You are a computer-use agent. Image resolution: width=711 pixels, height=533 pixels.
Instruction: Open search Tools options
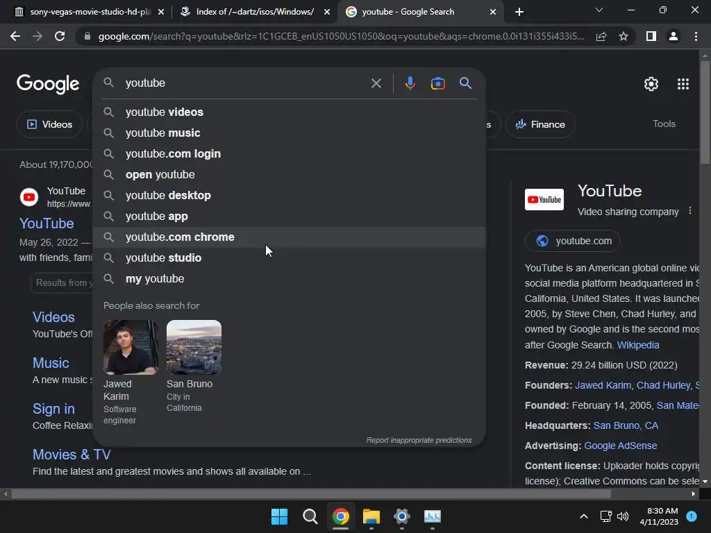pos(664,124)
